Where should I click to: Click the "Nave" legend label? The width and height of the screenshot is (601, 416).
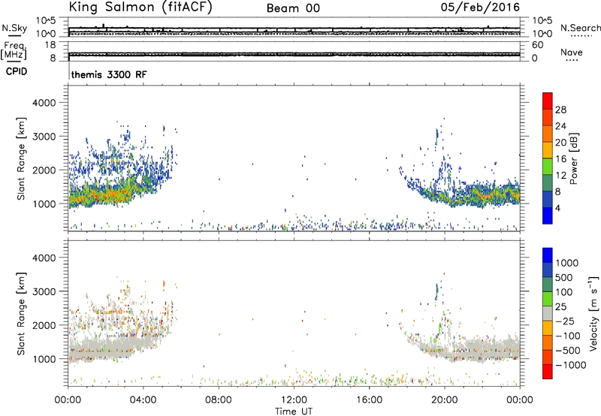coord(571,53)
